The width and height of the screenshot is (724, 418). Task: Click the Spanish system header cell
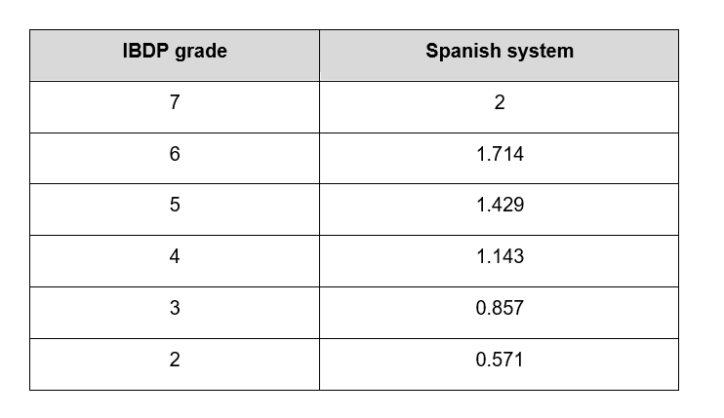coord(499,53)
